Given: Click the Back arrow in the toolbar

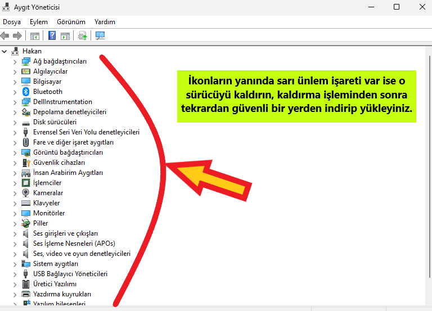Looking at the screenshot, I should [5, 35].
